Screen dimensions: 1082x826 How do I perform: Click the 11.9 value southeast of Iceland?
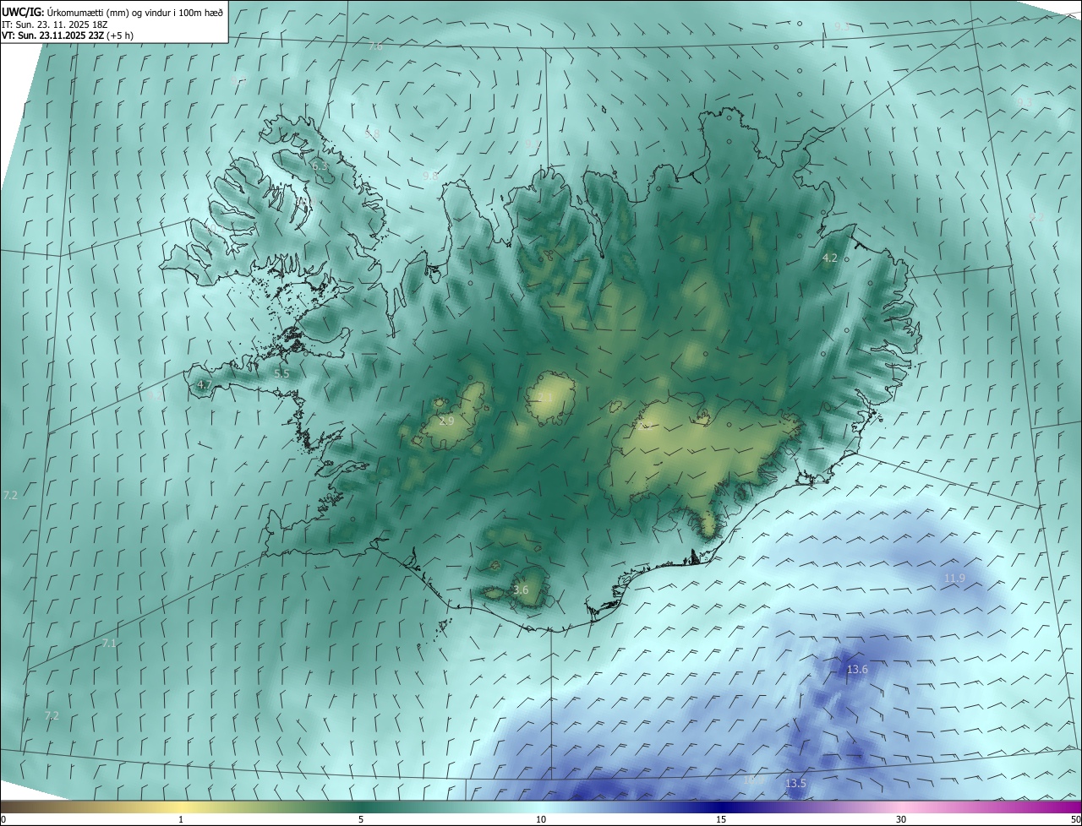954,579
